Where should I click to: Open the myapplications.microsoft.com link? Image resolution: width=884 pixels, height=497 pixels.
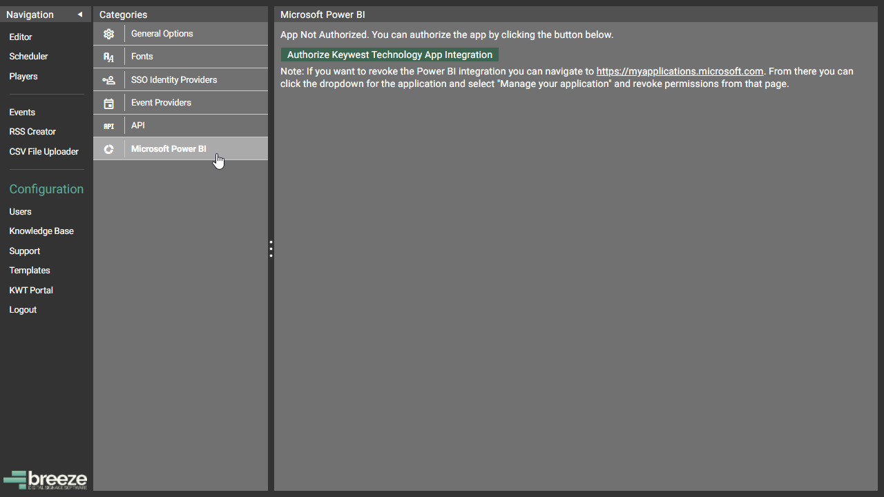point(680,71)
